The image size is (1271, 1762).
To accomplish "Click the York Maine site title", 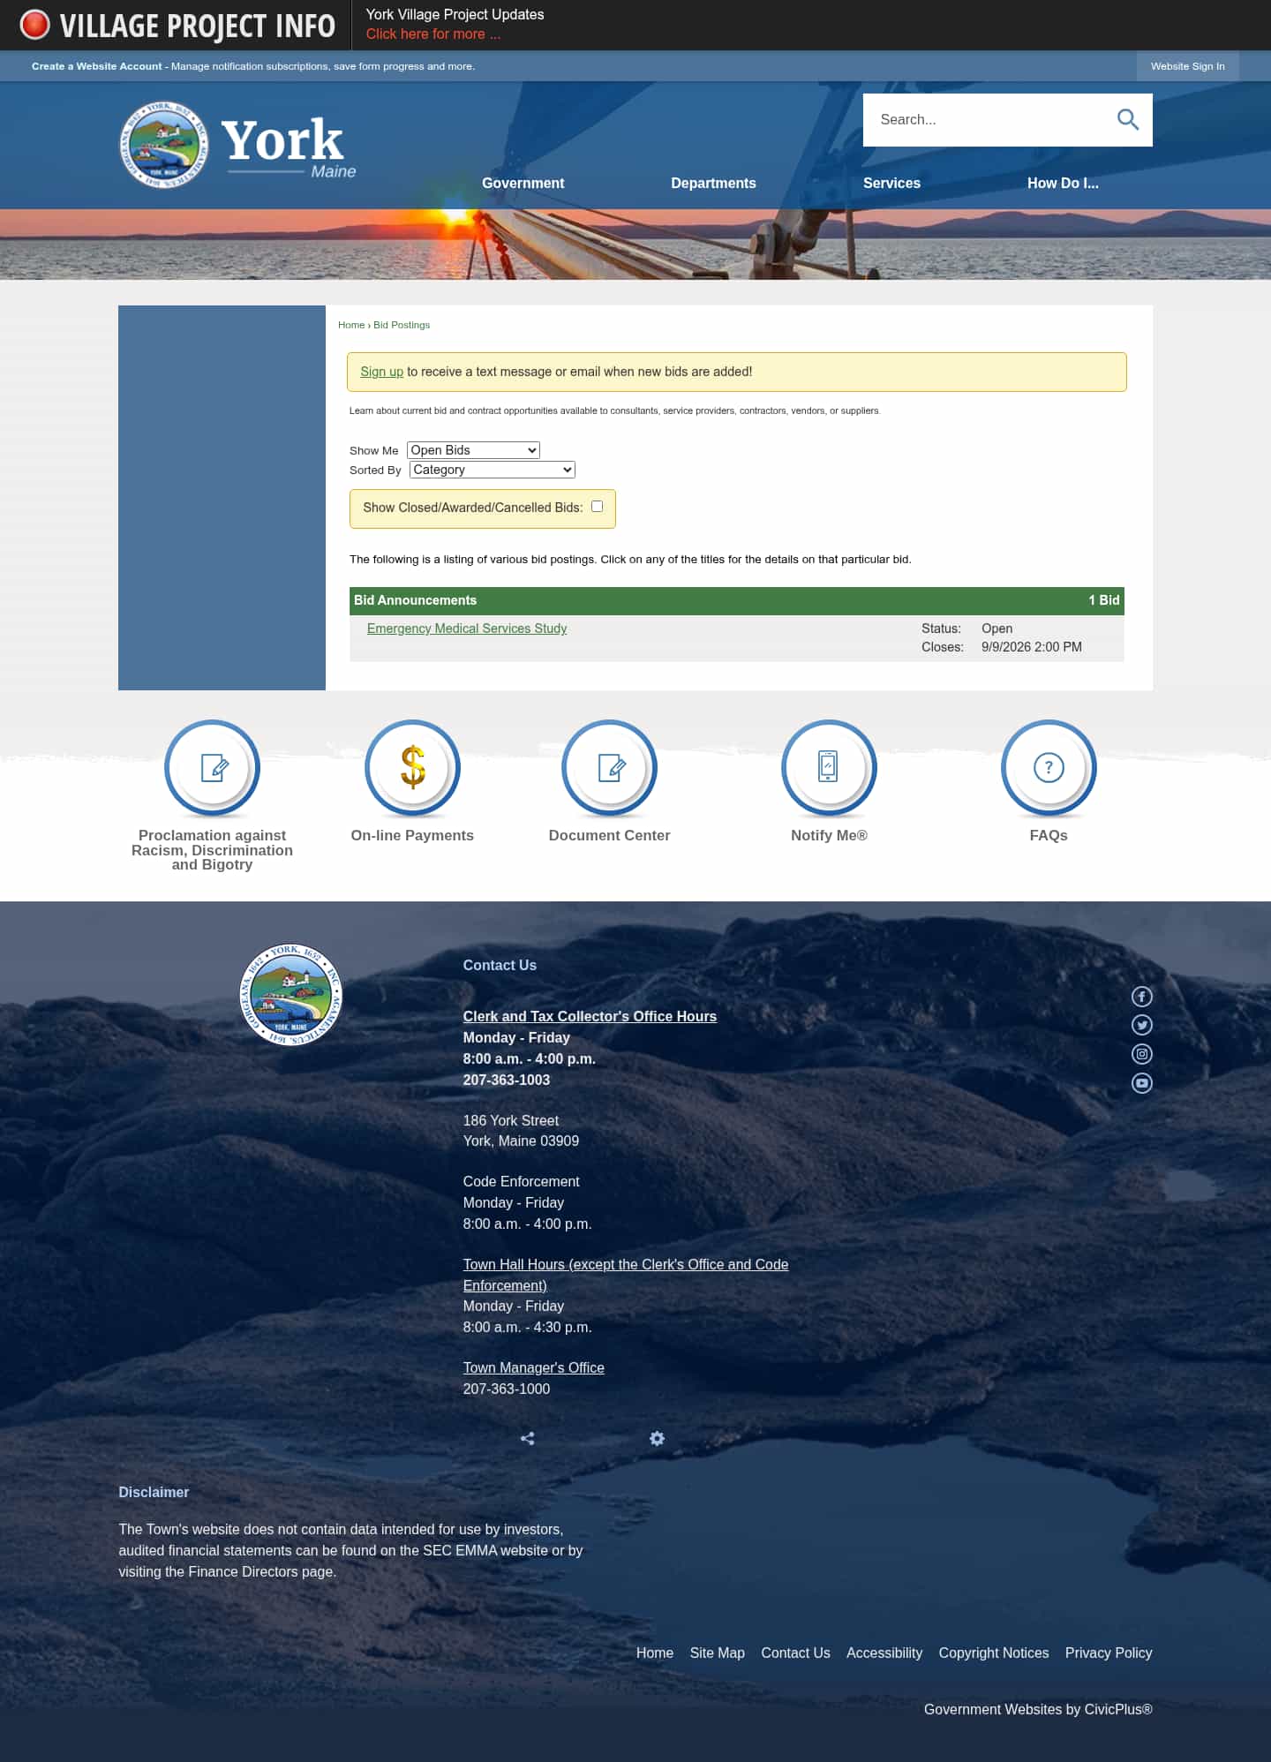I will tap(288, 147).
